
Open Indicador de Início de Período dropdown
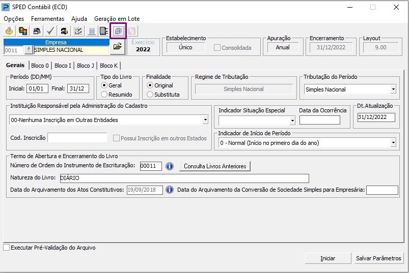[x=393, y=143]
